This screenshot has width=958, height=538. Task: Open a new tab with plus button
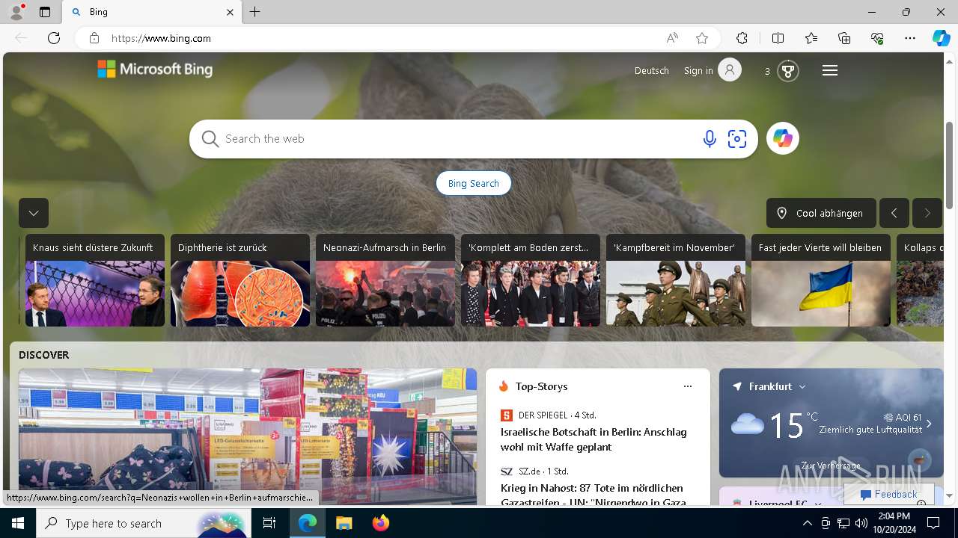(255, 12)
